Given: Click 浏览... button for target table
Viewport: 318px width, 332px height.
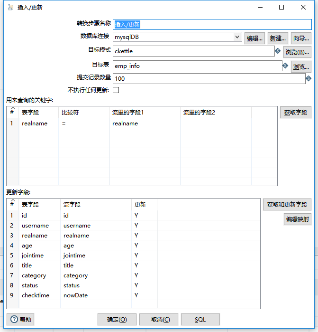Looking at the screenshot, I should 301,67.
